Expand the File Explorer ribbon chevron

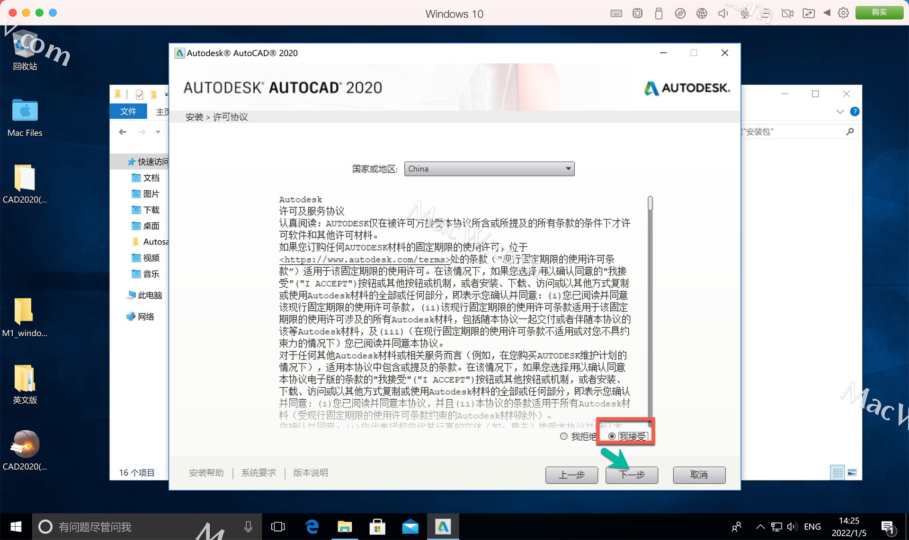tap(840, 112)
